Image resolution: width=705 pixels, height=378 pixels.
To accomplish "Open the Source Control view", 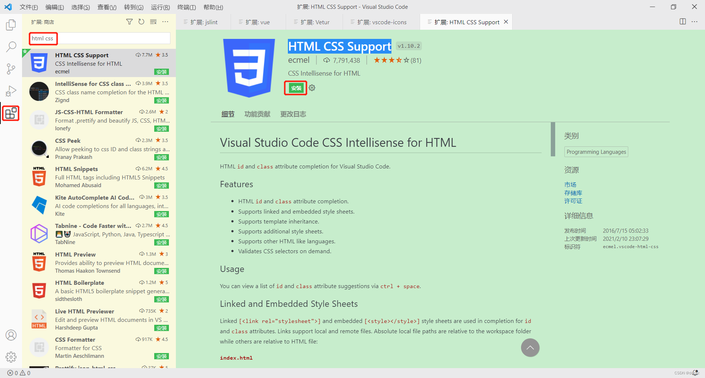I will pyautogui.click(x=11, y=69).
